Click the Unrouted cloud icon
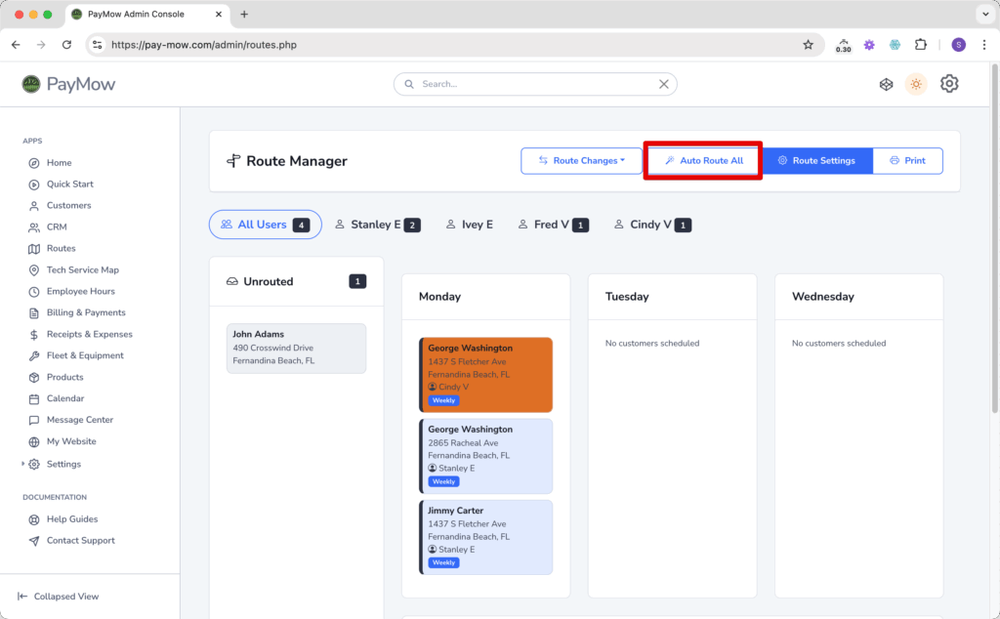 coord(232,281)
